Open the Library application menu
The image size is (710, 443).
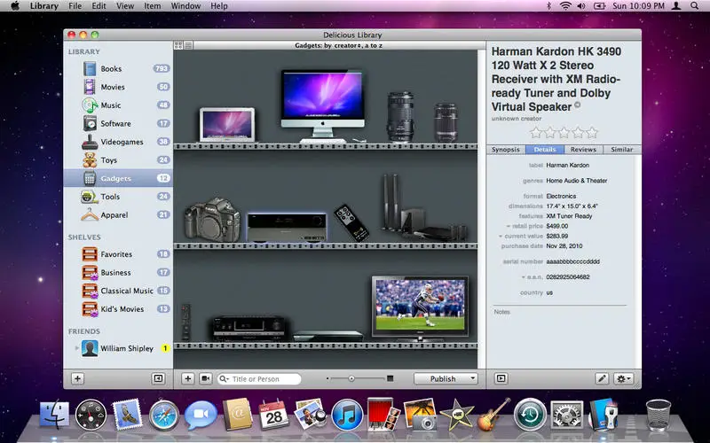[43, 6]
